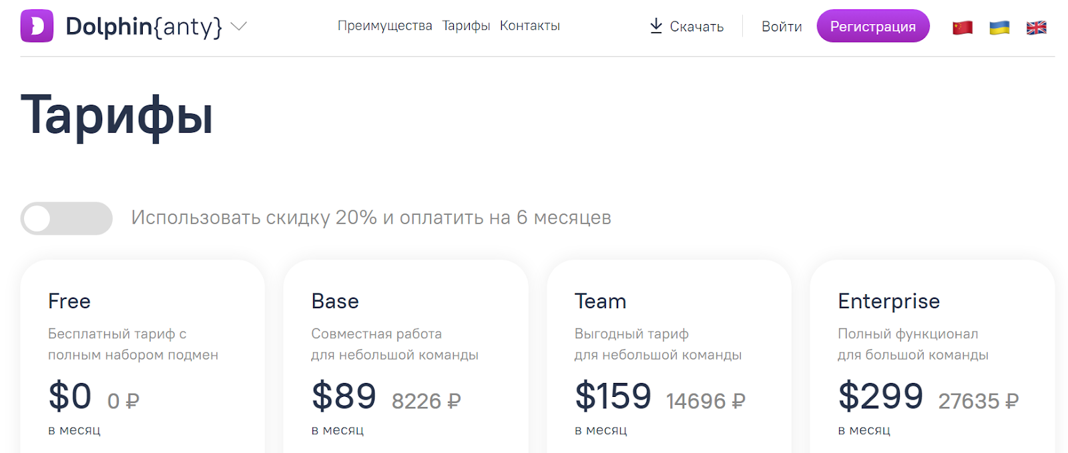
Task: Switch language with the UK flag
Action: [x=1037, y=27]
